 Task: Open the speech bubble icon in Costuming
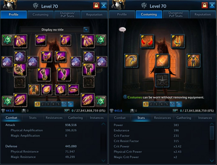[x=122, y=30]
